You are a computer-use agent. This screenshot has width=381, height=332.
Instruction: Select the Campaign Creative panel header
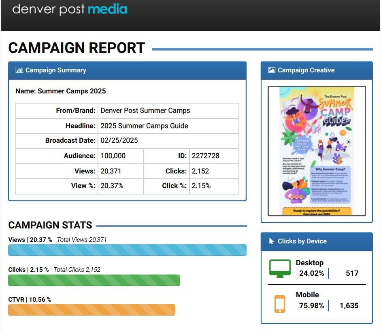[x=317, y=70]
